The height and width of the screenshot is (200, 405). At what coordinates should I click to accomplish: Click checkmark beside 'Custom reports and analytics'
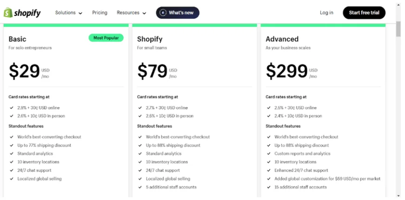tap(269, 153)
